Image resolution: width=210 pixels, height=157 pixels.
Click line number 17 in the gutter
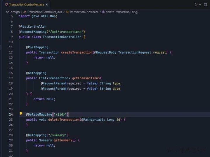pos(11,78)
